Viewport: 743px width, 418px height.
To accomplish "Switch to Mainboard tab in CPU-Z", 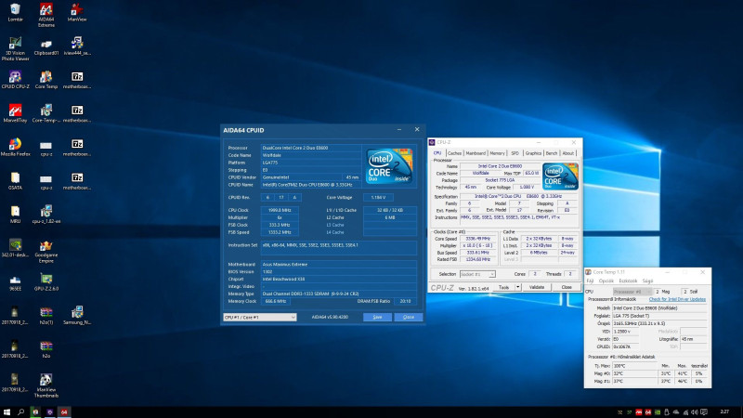I will pyautogui.click(x=476, y=153).
